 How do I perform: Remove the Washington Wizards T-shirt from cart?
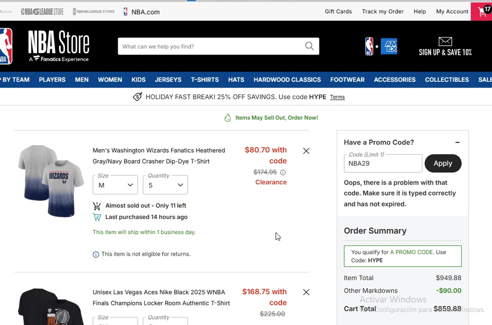click(306, 151)
